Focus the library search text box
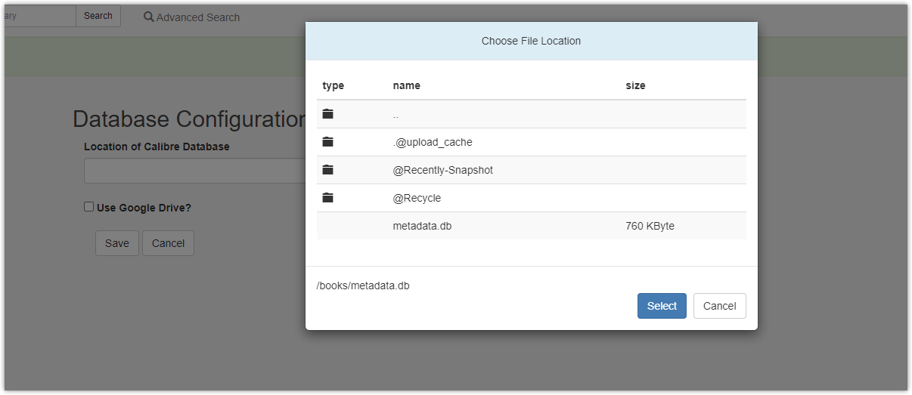This screenshot has width=912, height=395. pos(39,16)
